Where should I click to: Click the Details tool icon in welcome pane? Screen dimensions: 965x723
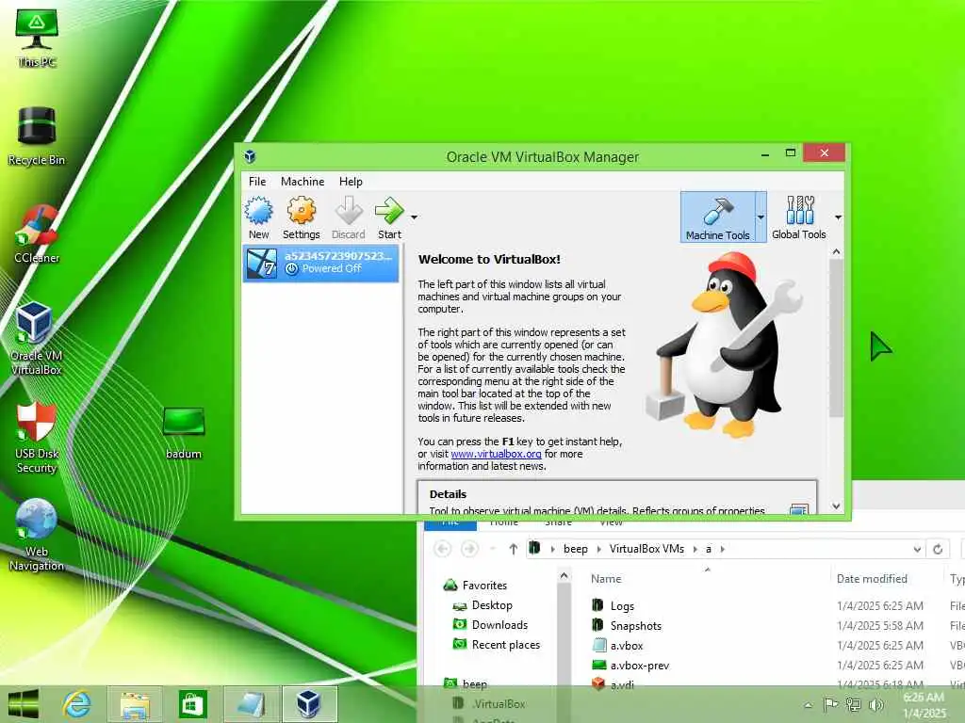pyautogui.click(x=799, y=509)
